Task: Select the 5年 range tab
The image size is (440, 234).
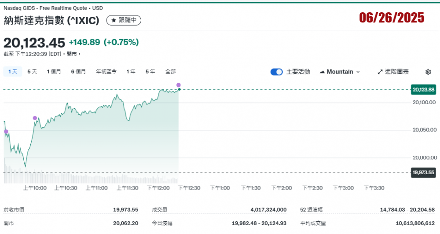Action: (150, 71)
